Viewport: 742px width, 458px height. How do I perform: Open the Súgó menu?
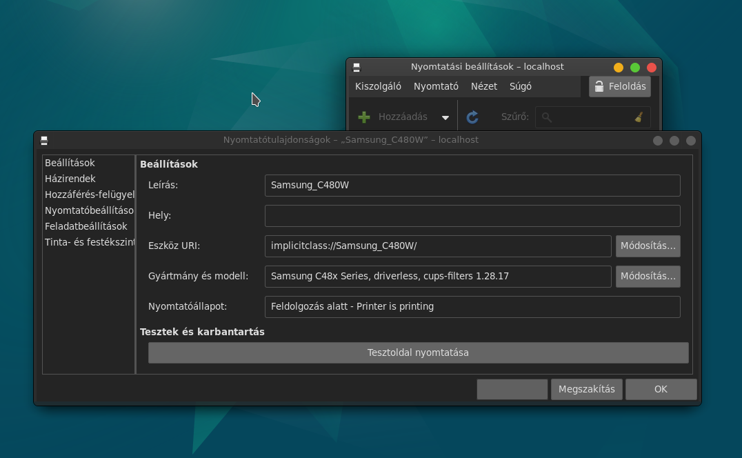coord(520,87)
